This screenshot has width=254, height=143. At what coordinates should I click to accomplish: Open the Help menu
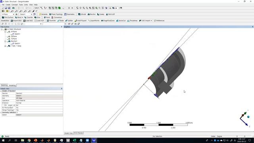[36, 5]
